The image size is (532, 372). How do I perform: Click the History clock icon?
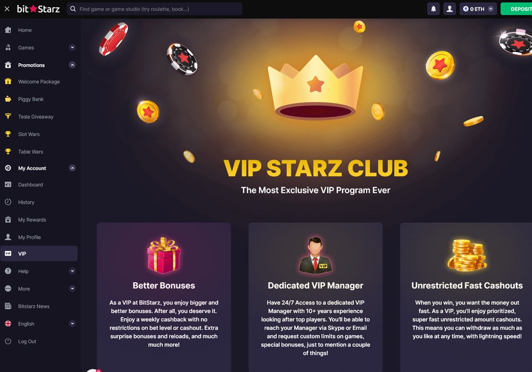coord(8,202)
